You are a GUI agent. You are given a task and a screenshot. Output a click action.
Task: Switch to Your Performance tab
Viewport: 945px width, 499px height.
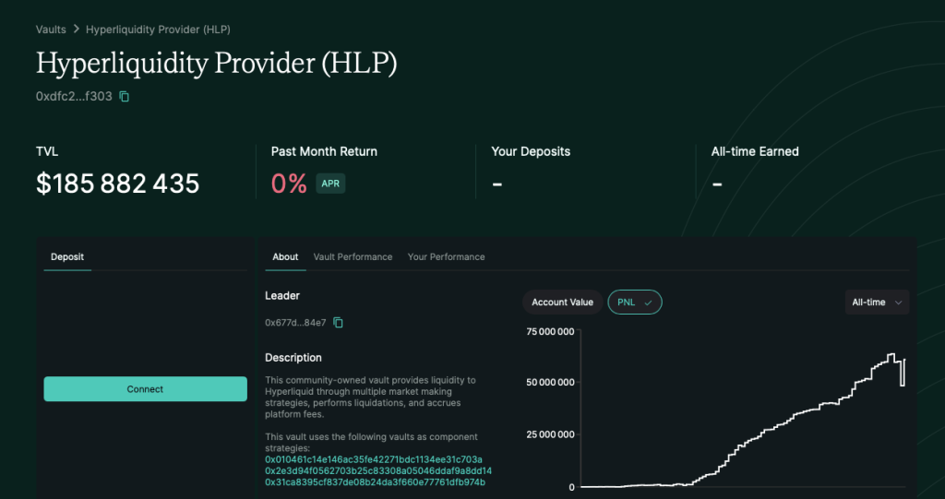(446, 256)
